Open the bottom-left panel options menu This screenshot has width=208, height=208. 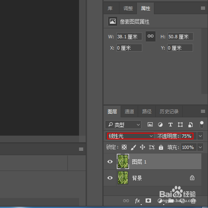pyautogui.click(x=81, y=149)
